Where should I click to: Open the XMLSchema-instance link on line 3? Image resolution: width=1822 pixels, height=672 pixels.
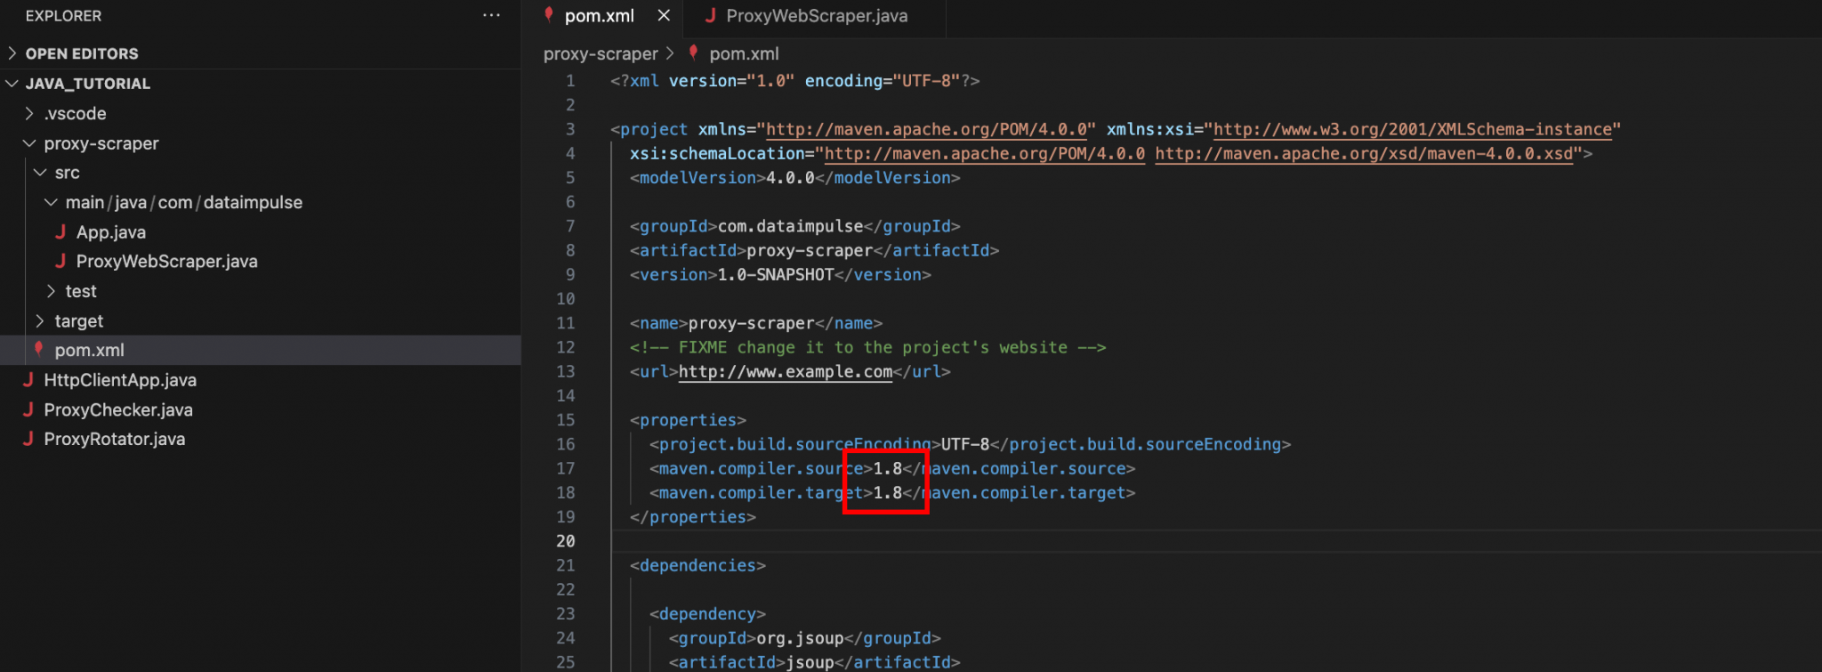coord(1413,130)
